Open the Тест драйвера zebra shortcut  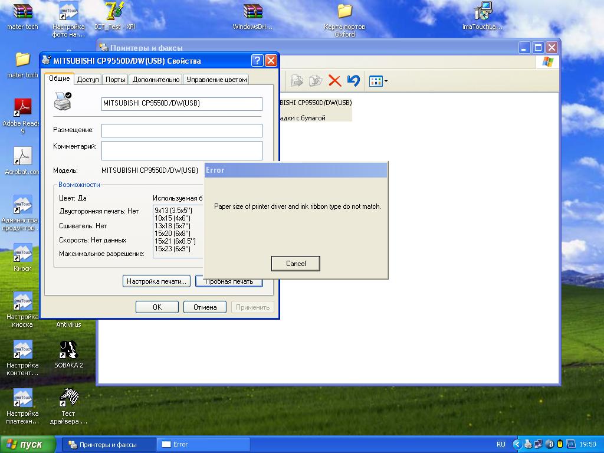(68, 406)
